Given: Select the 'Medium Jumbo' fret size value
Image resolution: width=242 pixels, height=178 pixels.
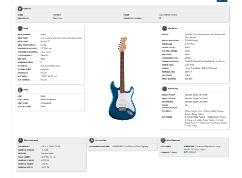Looking at the screenshot, I should pos(48,153).
